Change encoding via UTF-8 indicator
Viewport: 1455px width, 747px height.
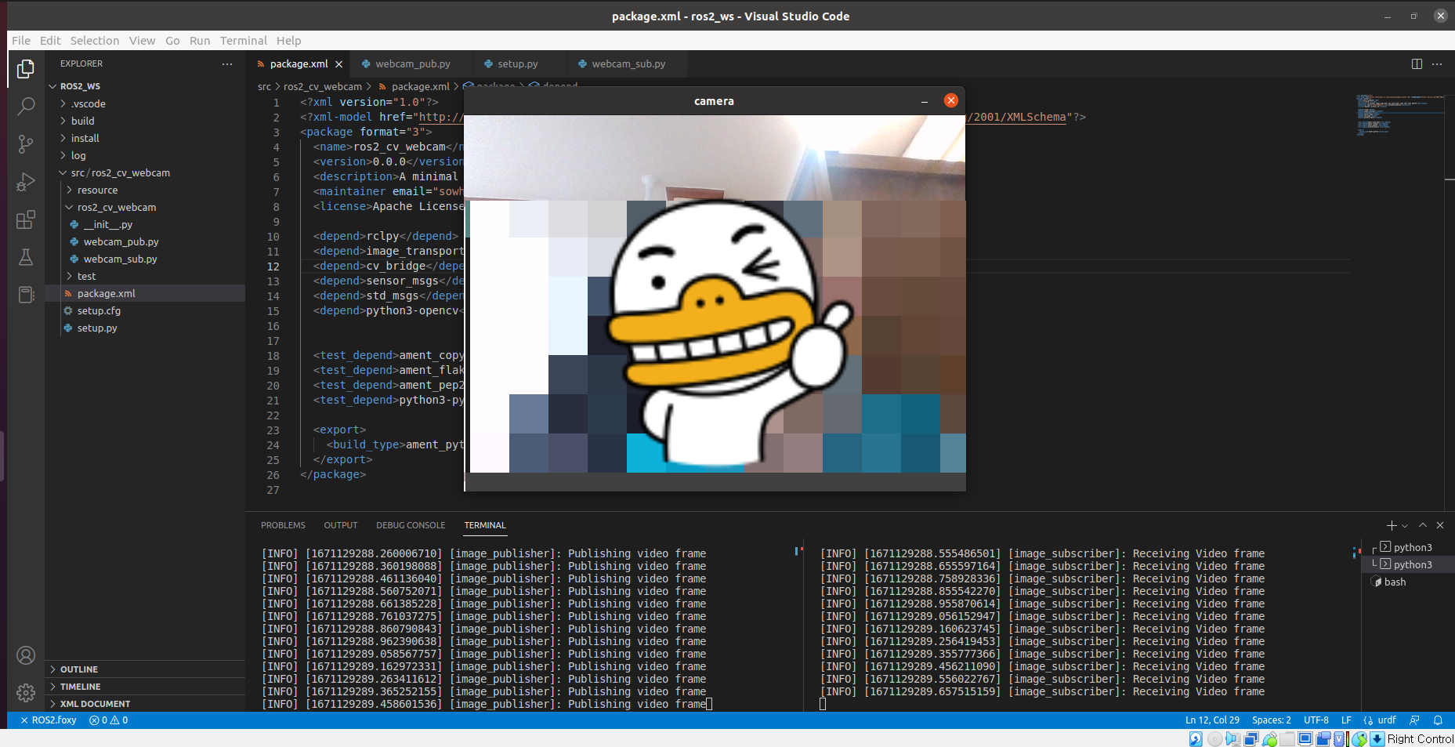point(1316,720)
